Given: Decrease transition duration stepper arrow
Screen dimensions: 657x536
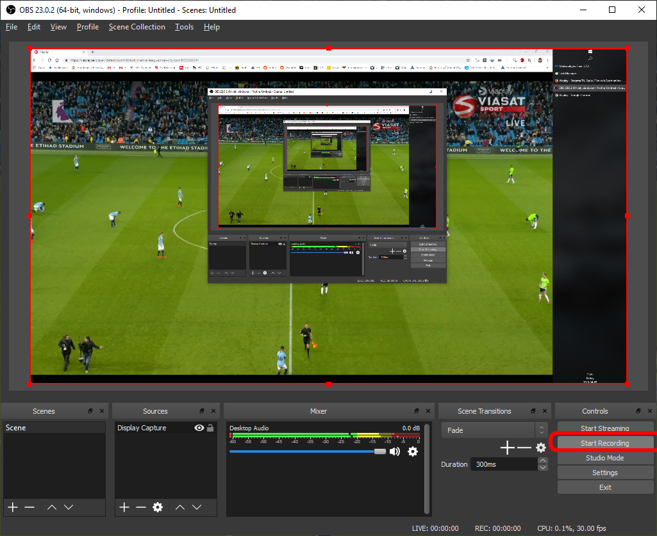Looking at the screenshot, I should click(x=543, y=467).
